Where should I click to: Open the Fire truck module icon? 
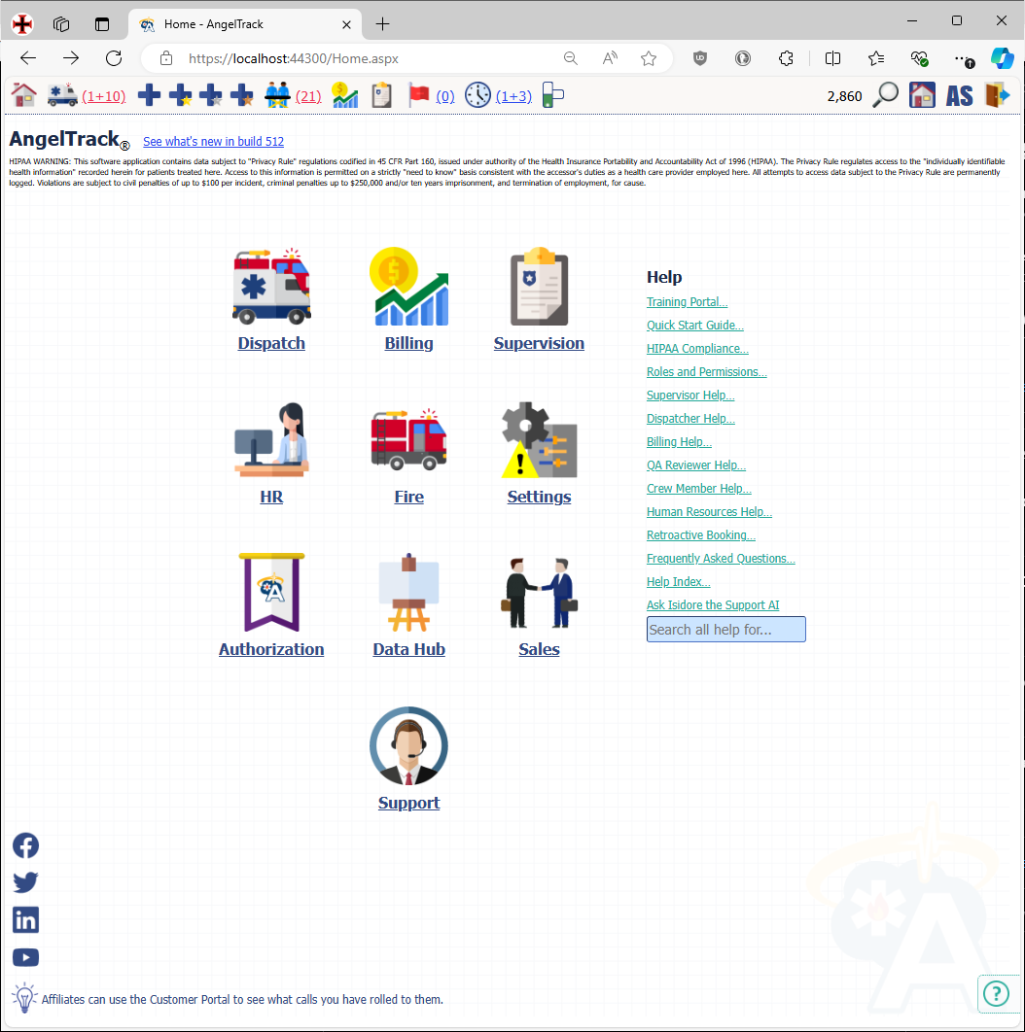click(x=408, y=439)
